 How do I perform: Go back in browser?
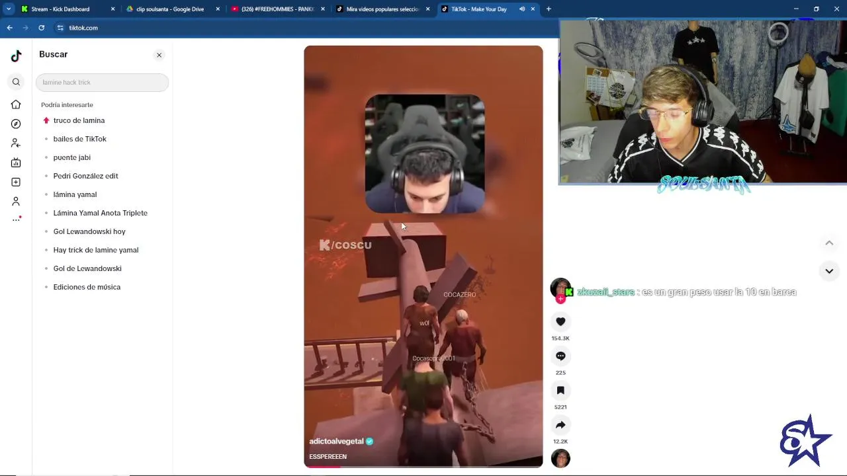(9, 28)
